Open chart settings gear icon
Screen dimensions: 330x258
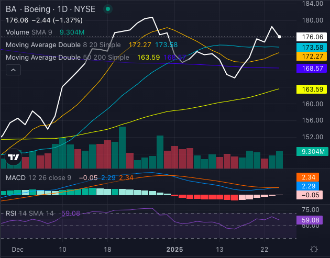pos(314,249)
